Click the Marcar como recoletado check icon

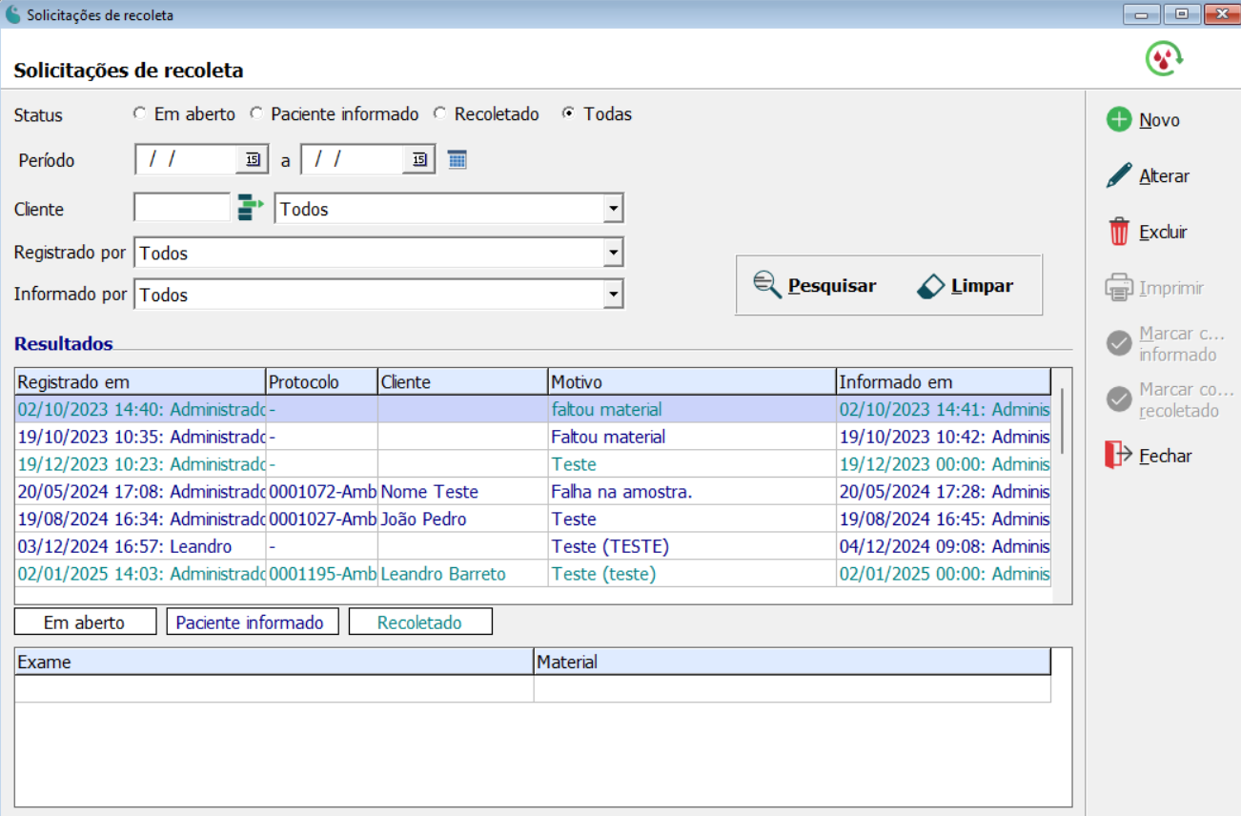click(1119, 399)
